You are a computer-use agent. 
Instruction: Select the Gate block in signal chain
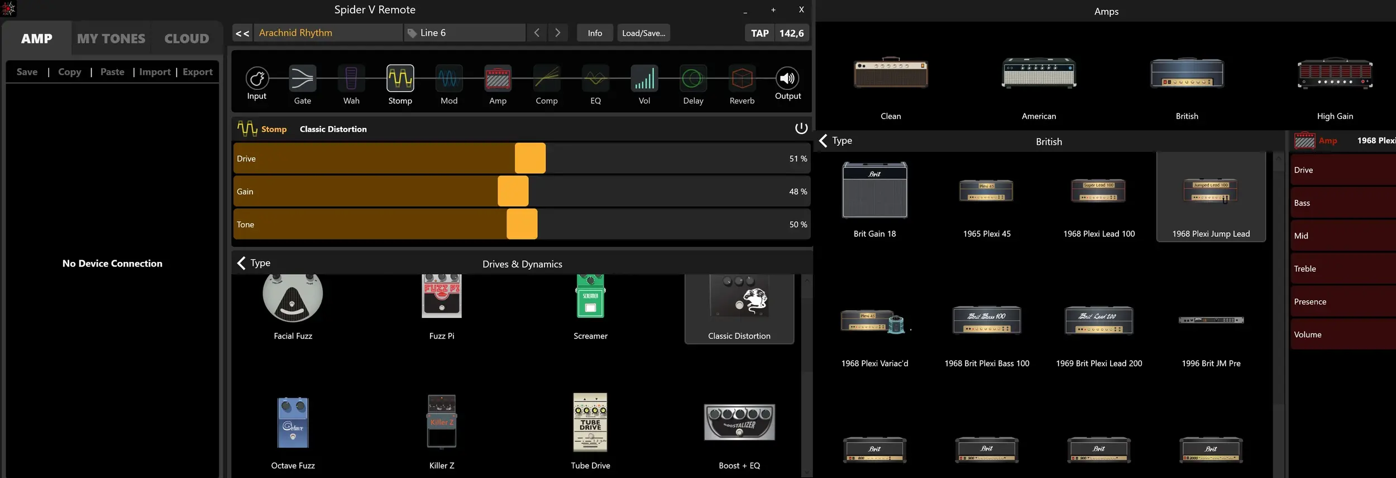pos(302,79)
